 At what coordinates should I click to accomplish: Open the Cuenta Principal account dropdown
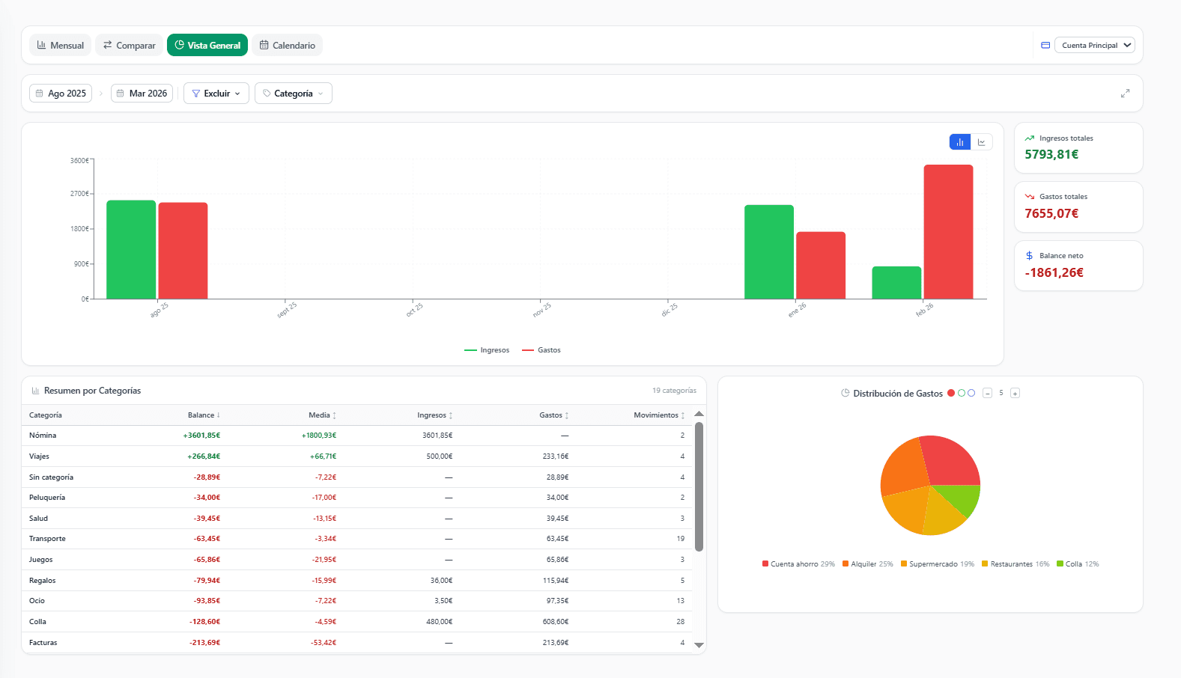point(1095,46)
